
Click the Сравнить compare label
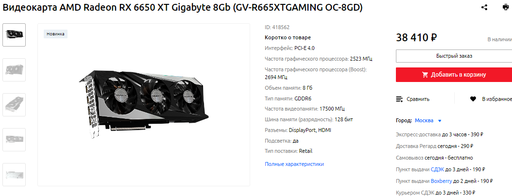tap(418, 99)
